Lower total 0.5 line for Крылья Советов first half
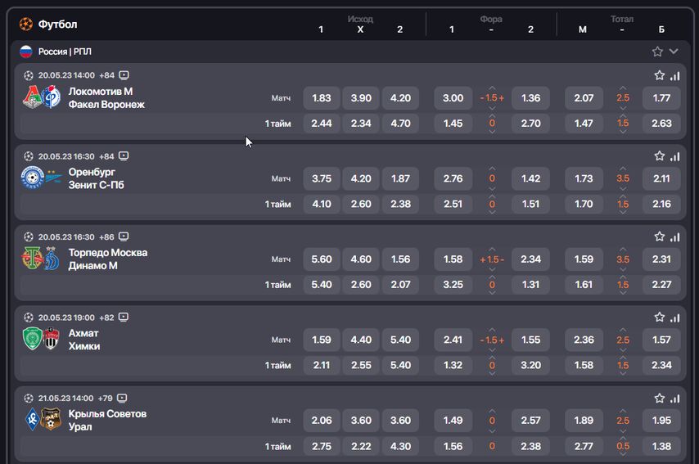The image size is (699, 464). coord(623,455)
